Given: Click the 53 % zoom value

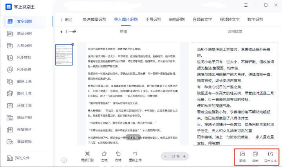Looking at the screenshot, I should click(175, 156).
